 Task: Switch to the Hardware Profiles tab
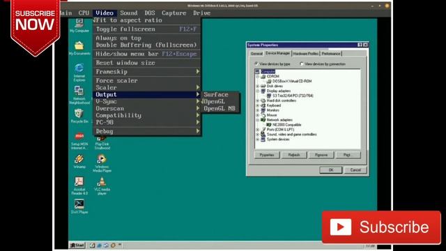306,54
